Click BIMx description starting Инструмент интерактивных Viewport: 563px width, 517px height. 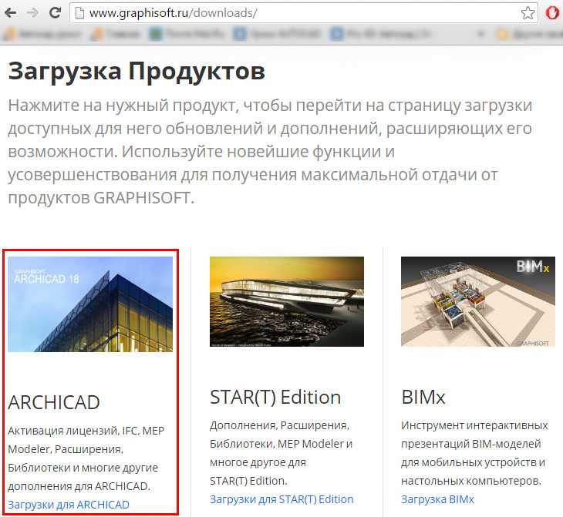click(474, 453)
